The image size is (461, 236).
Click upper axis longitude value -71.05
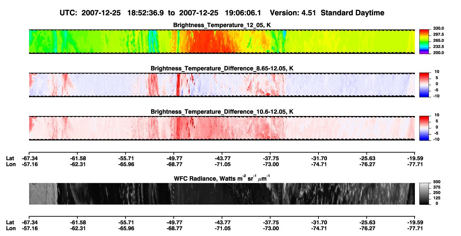pos(222,164)
